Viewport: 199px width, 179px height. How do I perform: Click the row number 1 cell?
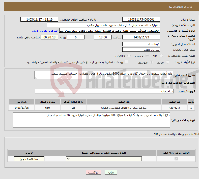tap(191, 108)
